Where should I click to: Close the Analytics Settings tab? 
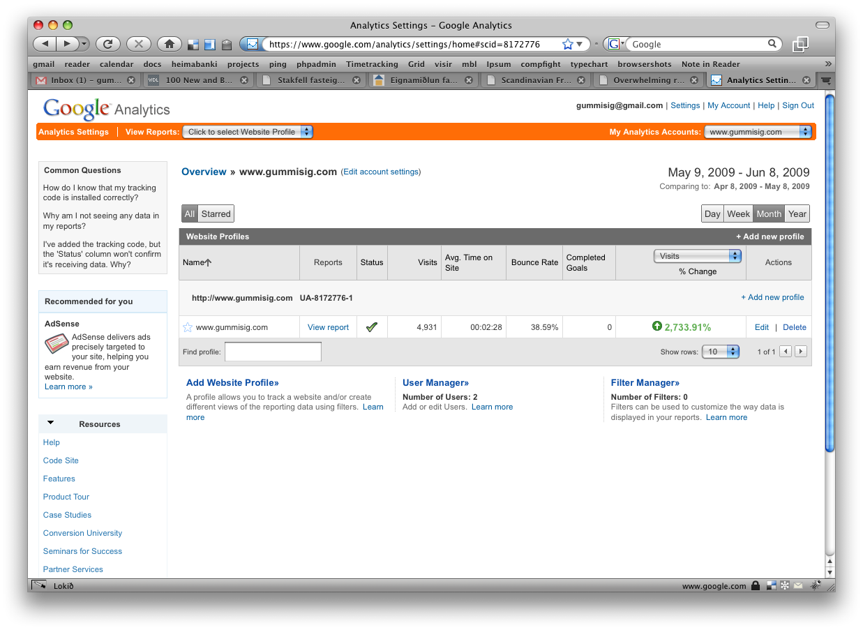pos(806,80)
